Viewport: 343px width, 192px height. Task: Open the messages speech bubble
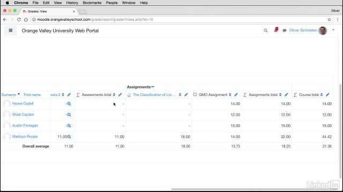(x=285, y=30)
